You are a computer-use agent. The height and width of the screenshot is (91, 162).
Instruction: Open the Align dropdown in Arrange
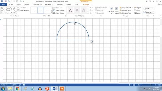(137, 8)
